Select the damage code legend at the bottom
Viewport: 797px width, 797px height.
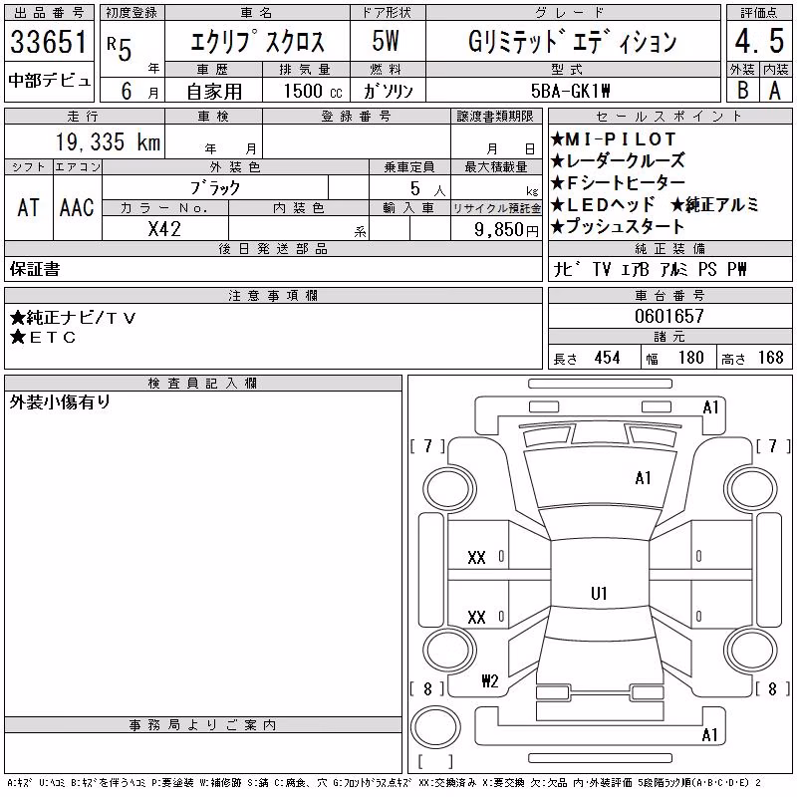[384, 783]
